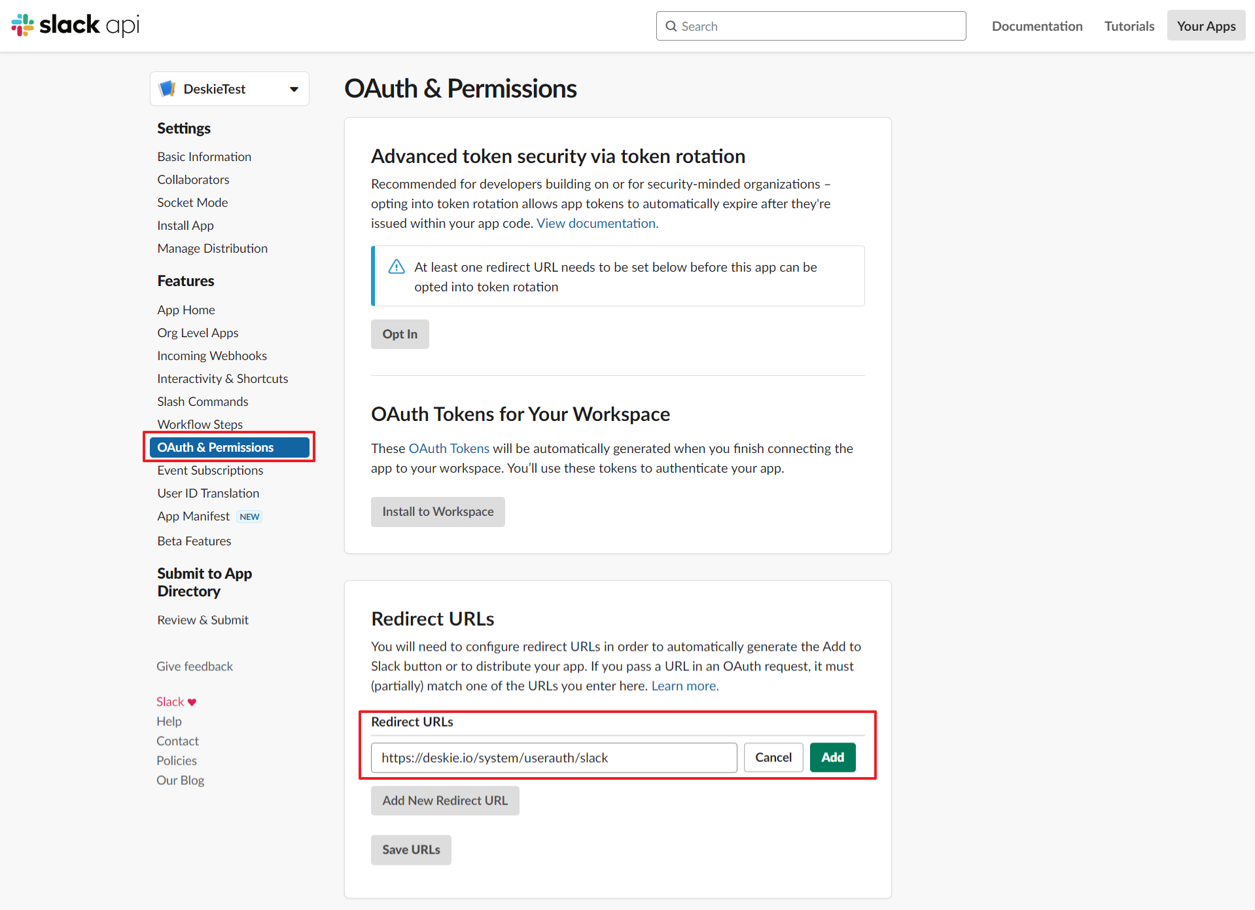Open the Contact footer link
The height and width of the screenshot is (910, 1255).
coord(177,741)
